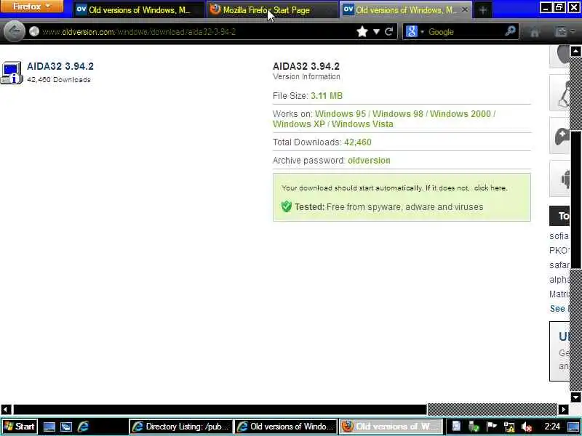Go back with the back arrow button
The width and height of the screenshot is (582, 436).
pos(15,31)
